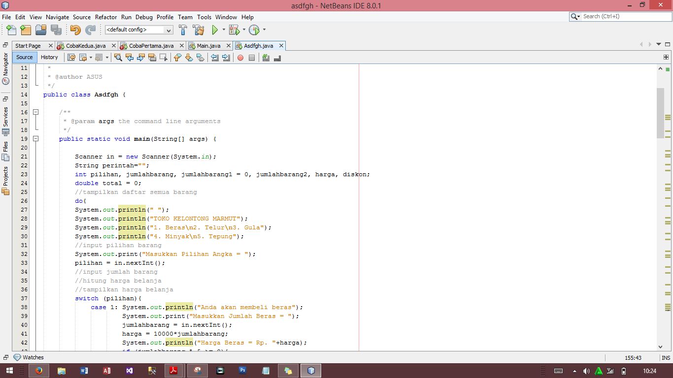Toggle between Source and History view
673x378 pixels.
click(x=50, y=57)
